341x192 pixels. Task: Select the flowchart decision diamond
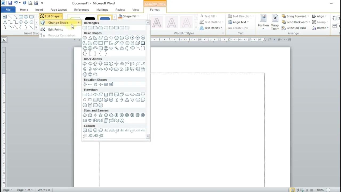(95, 94)
